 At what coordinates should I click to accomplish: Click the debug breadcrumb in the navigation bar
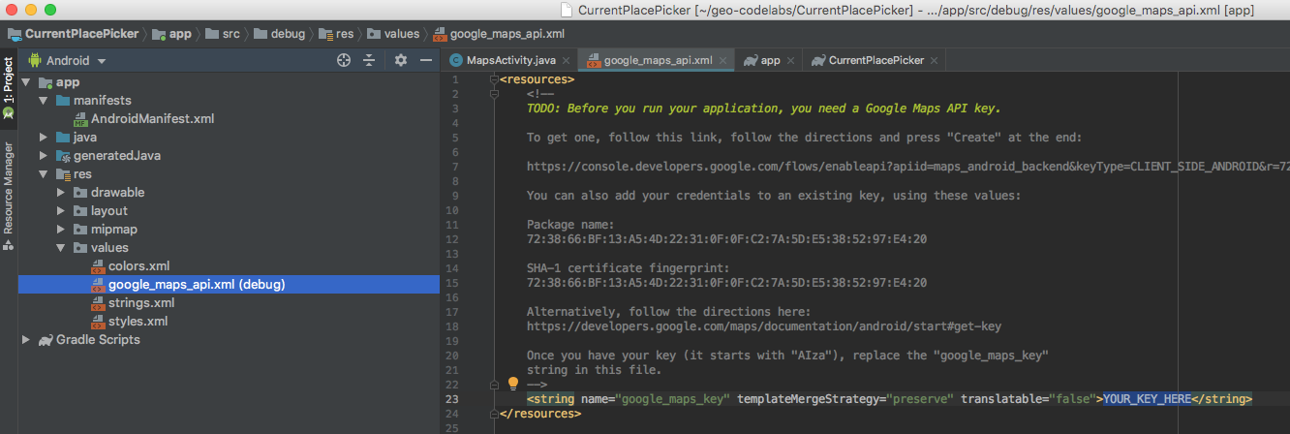coord(288,34)
